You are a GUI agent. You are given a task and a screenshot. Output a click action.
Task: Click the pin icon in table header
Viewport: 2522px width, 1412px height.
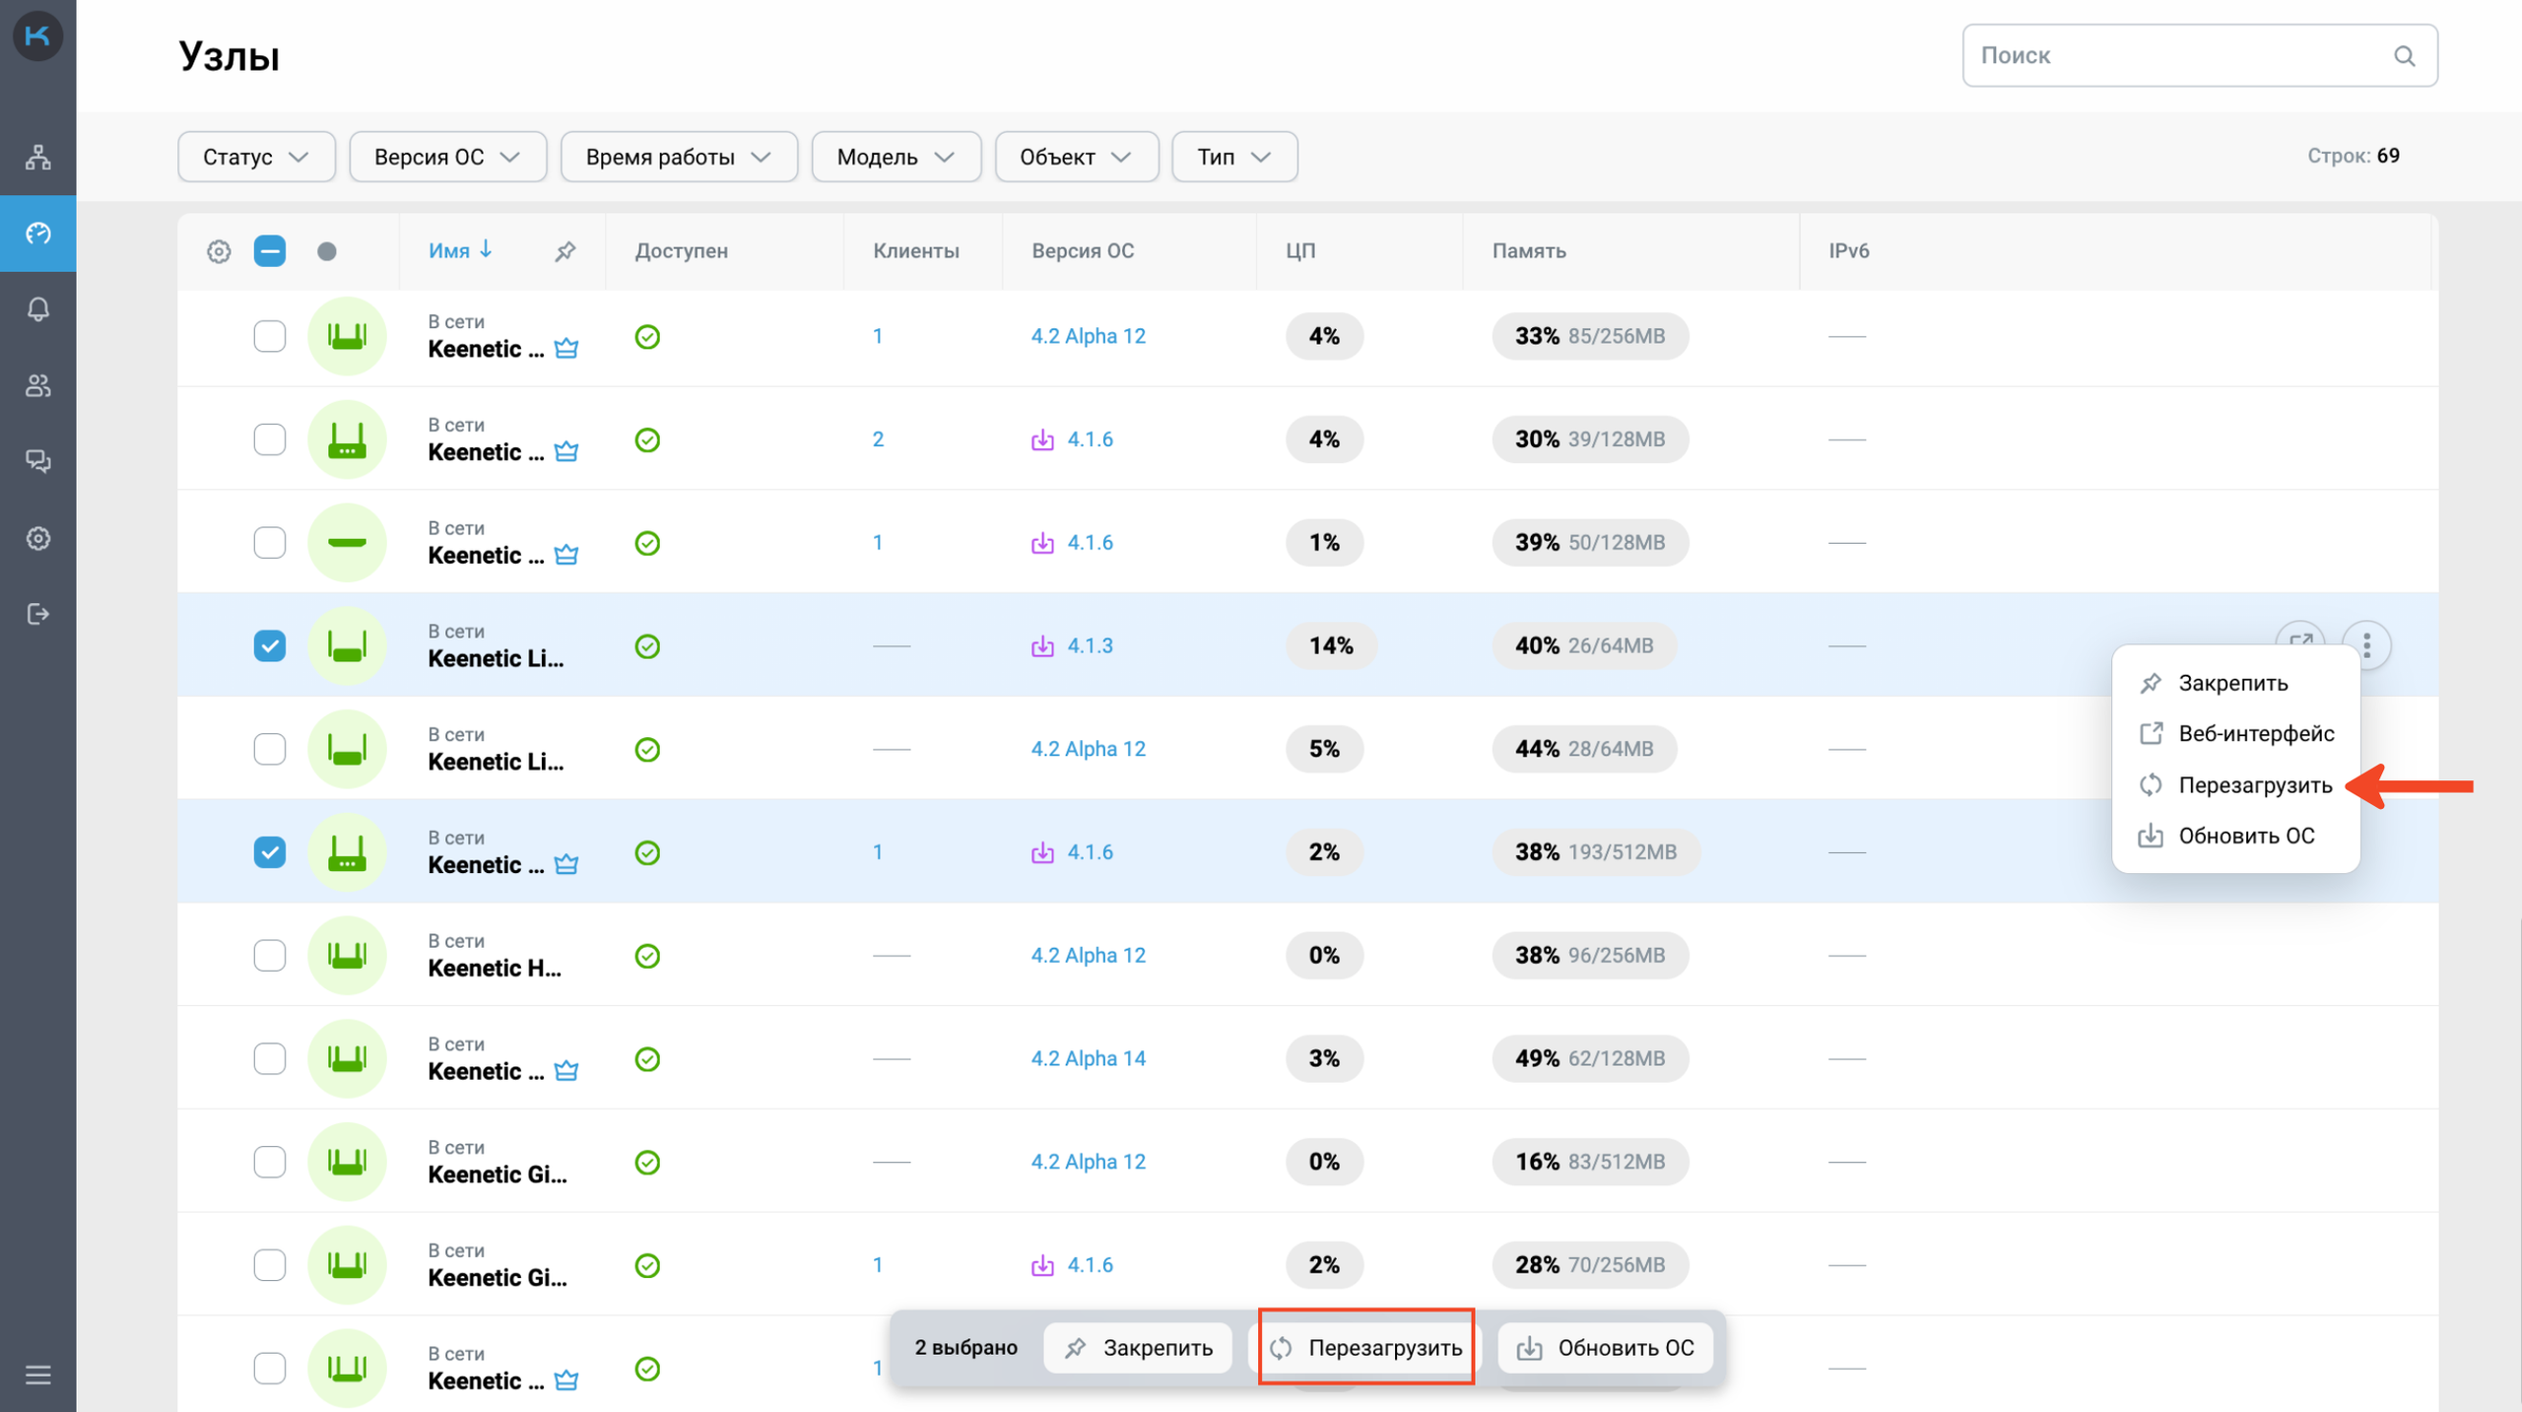[564, 251]
